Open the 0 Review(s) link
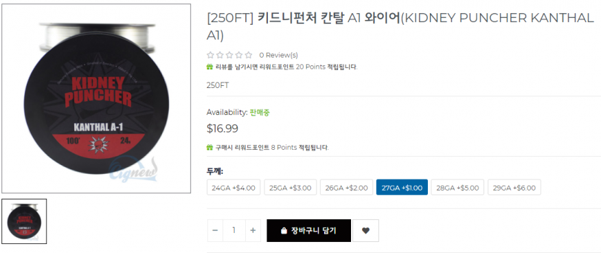This screenshot has width=601, height=253. coord(279,55)
